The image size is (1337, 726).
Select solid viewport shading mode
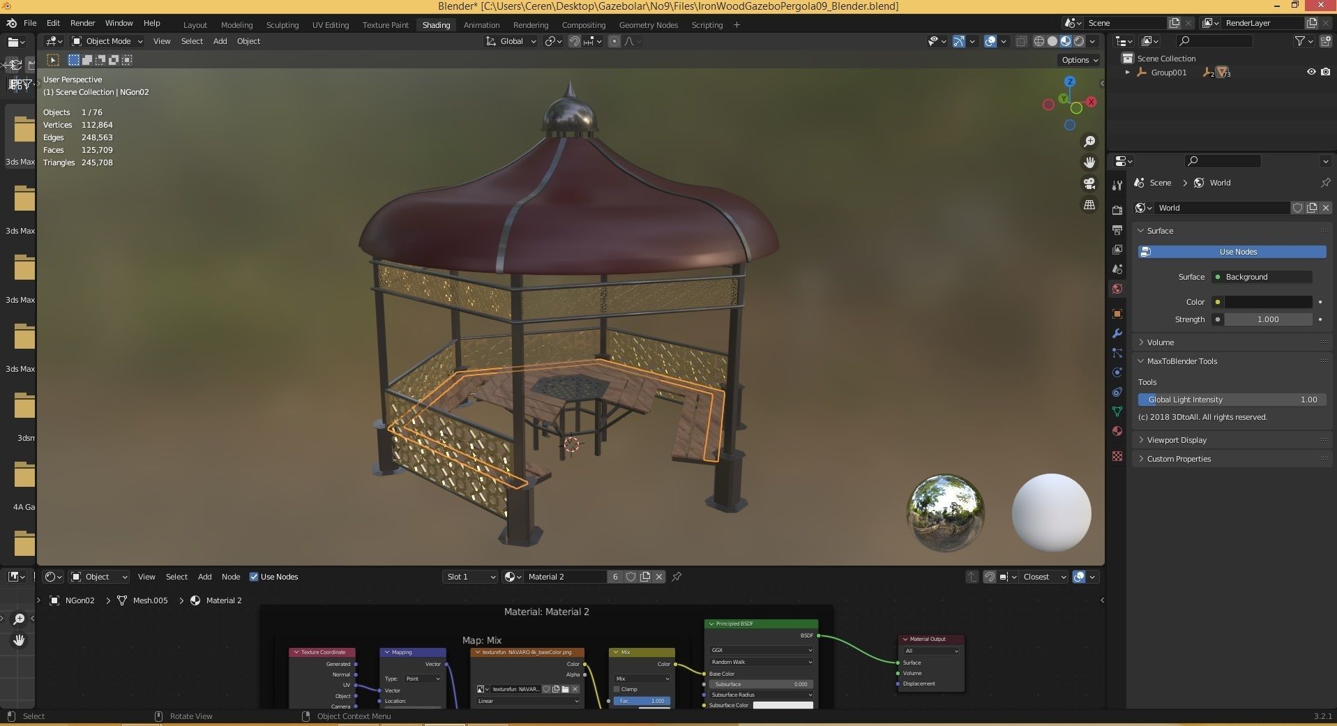(1052, 41)
